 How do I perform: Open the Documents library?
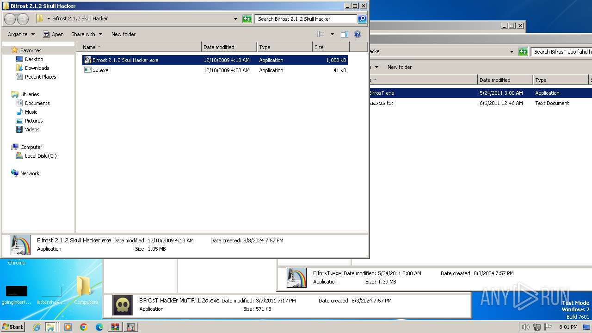[37, 103]
